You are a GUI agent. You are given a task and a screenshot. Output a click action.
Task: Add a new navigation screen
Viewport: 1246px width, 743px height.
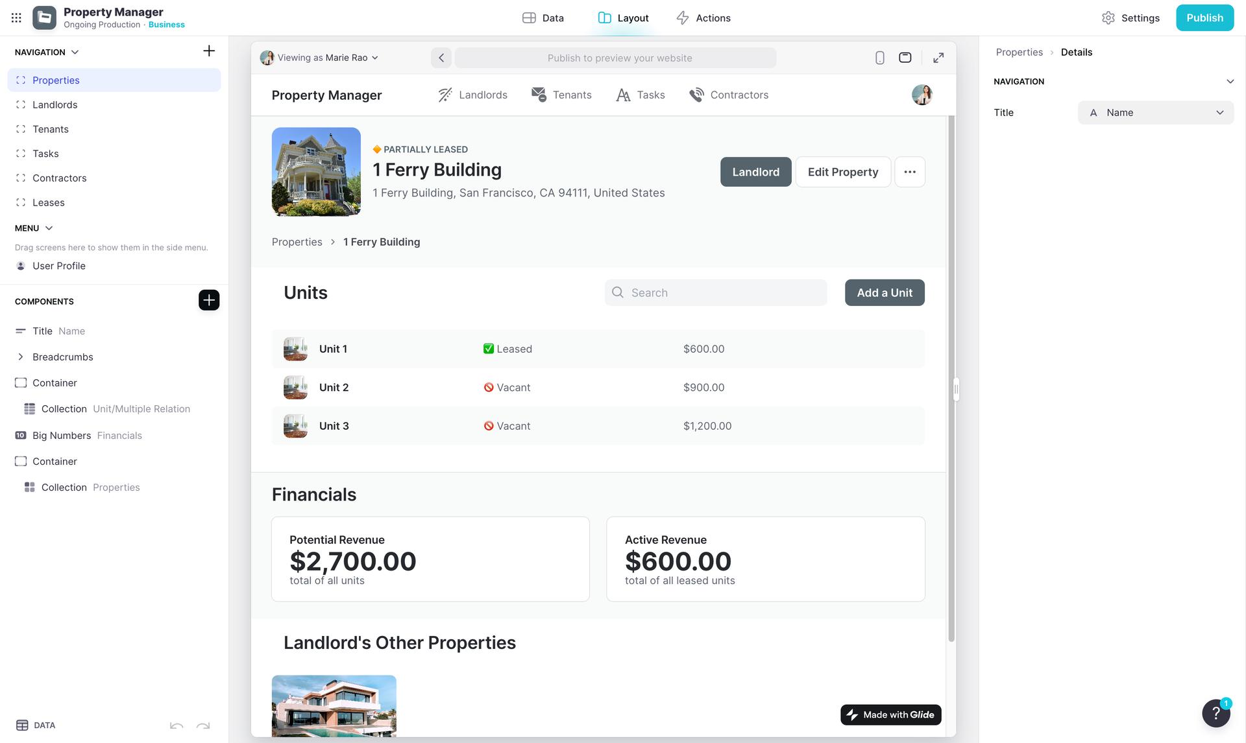208,51
